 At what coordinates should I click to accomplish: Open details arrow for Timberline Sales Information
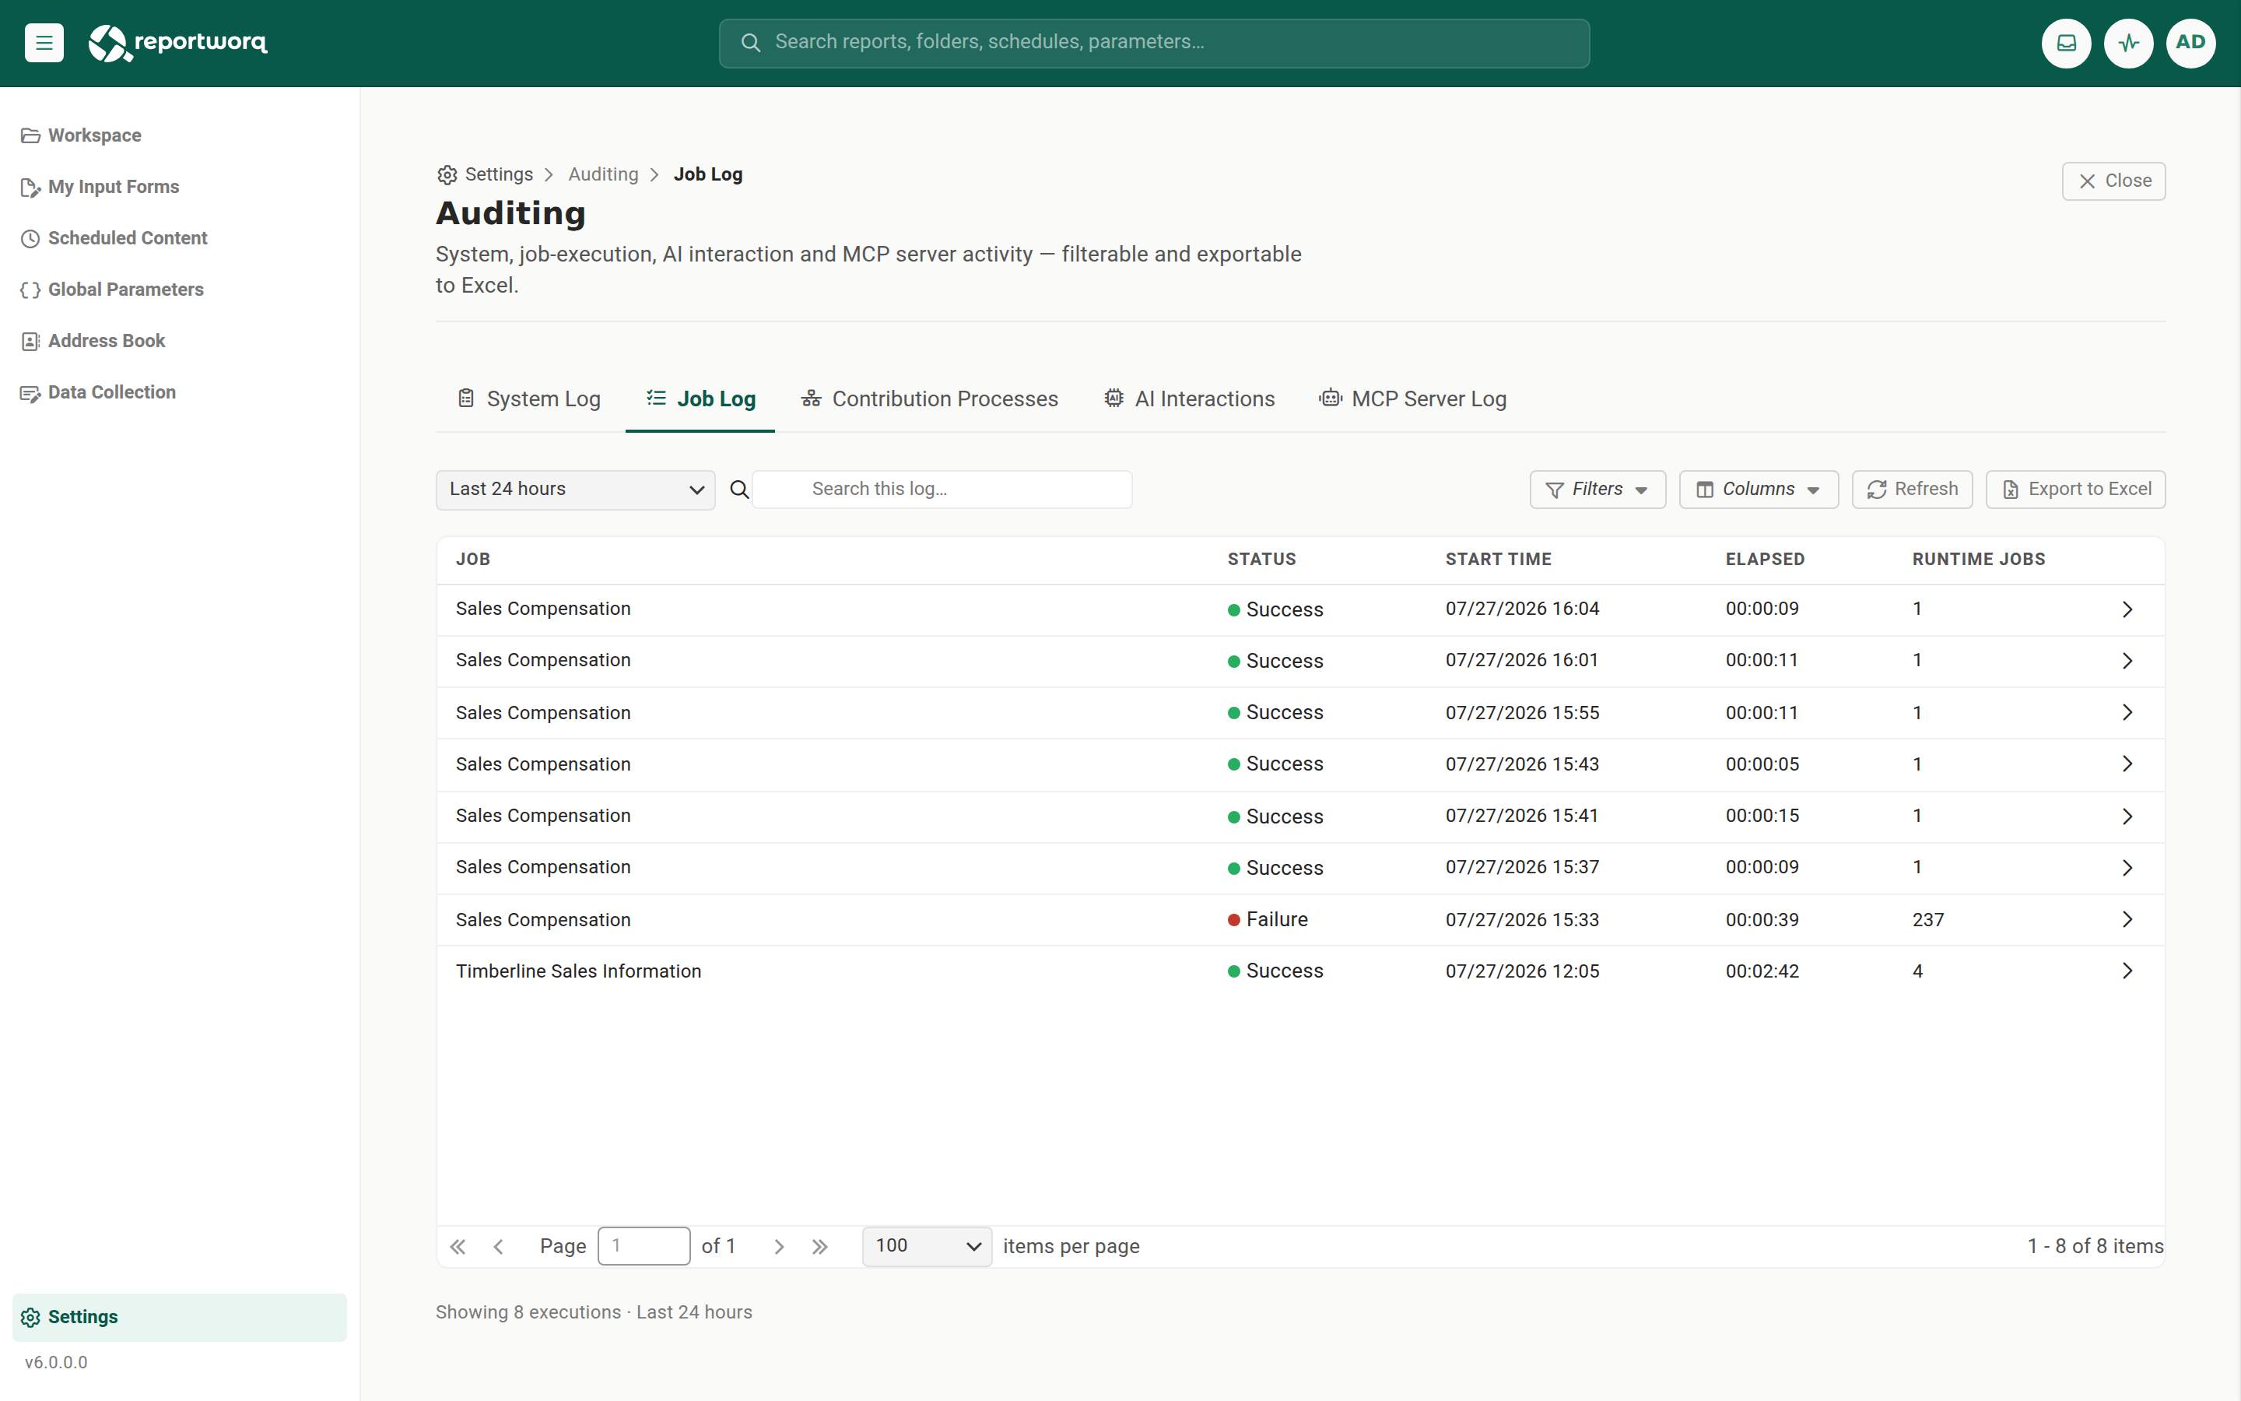(2127, 970)
